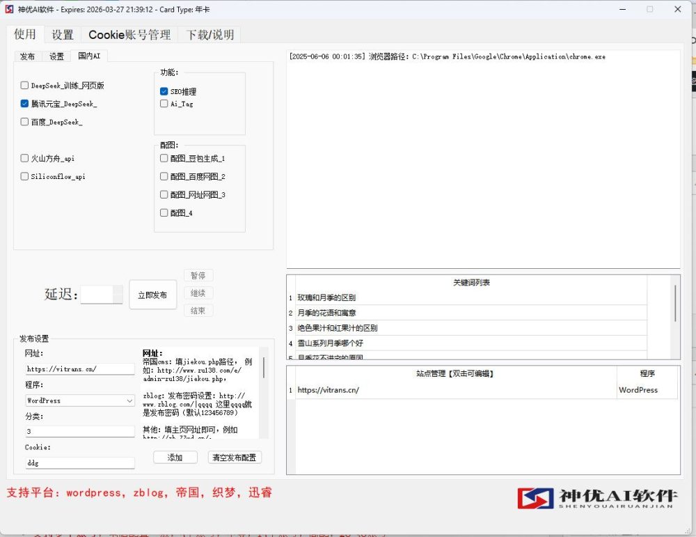Click the 延迟 spinner arrows

(x=118, y=295)
